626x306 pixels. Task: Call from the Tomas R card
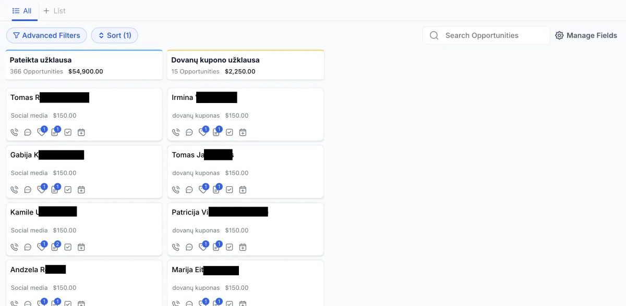tap(14, 132)
